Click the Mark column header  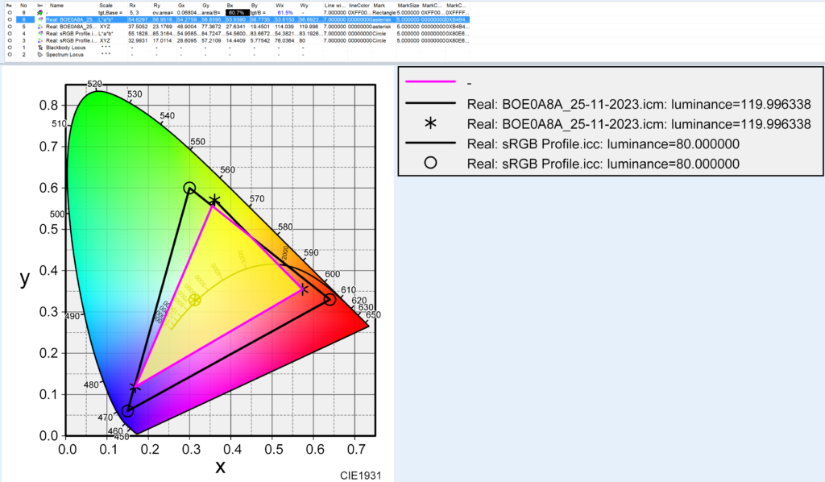[x=379, y=6]
